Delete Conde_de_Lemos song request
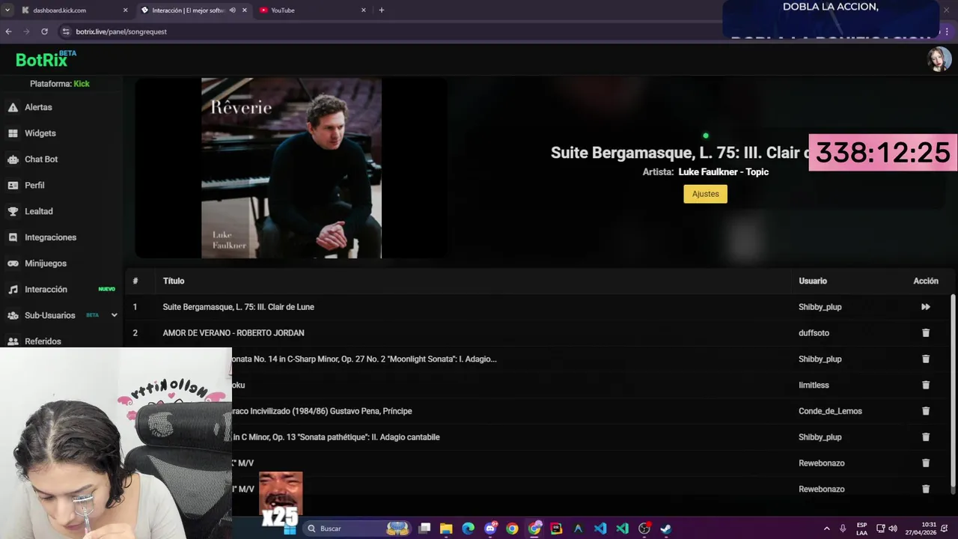Viewport: 958px width, 539px height. (926, 411)
